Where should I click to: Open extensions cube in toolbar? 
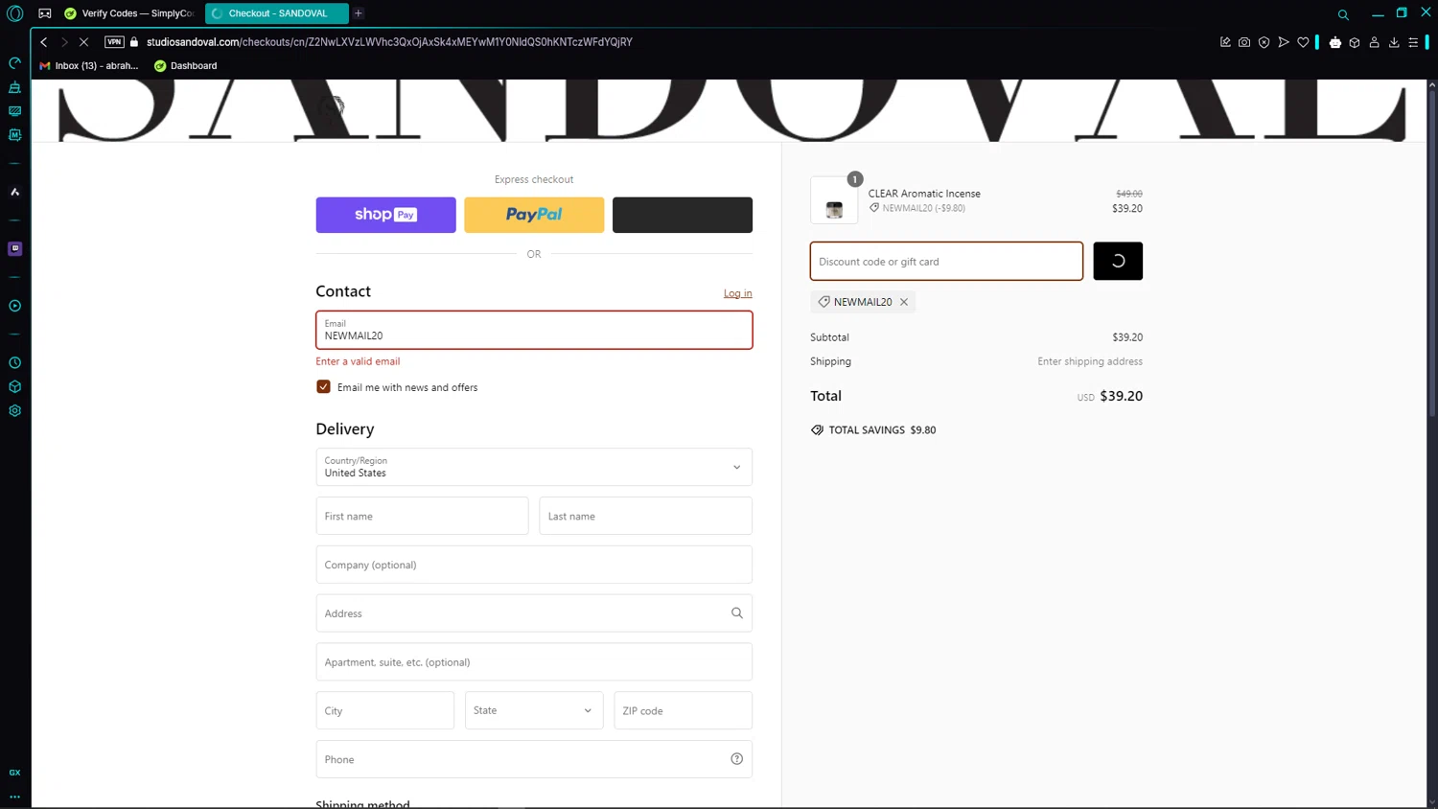tap(1355, 42)
